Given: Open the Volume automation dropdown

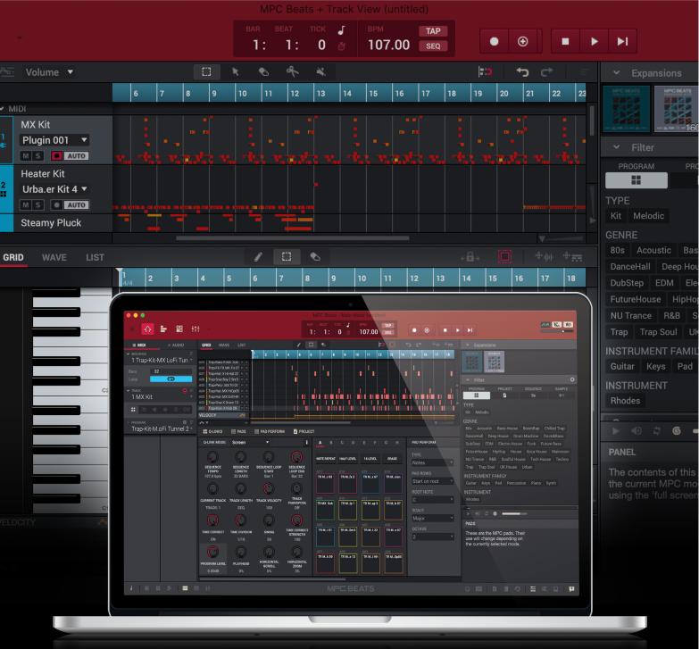Looking at the screenshot, I should tap(49, 72).
